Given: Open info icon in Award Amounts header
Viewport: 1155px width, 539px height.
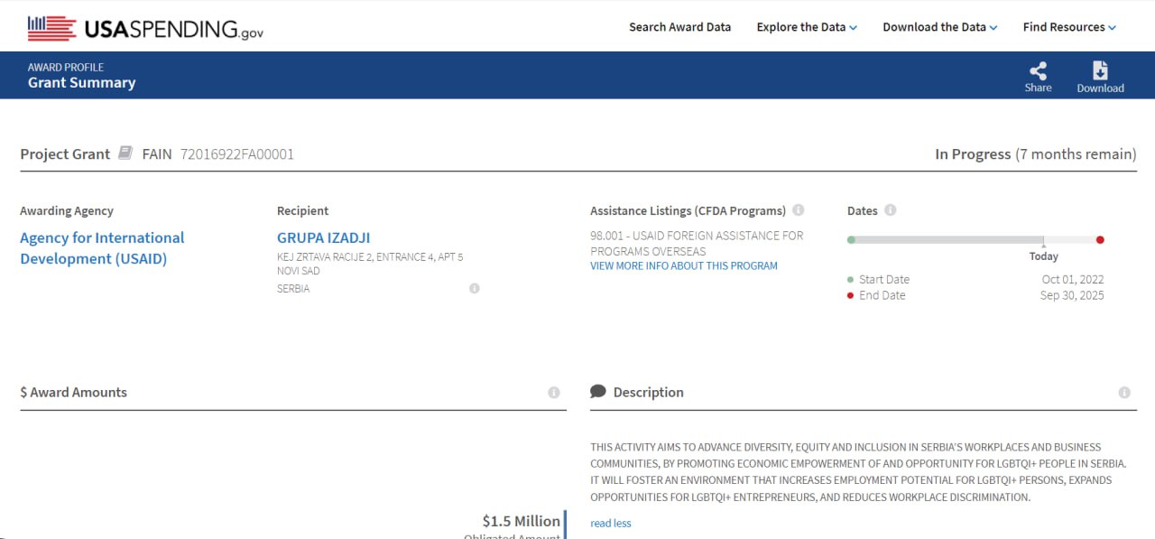Looking at the screenshot, I should coord(553,393).
